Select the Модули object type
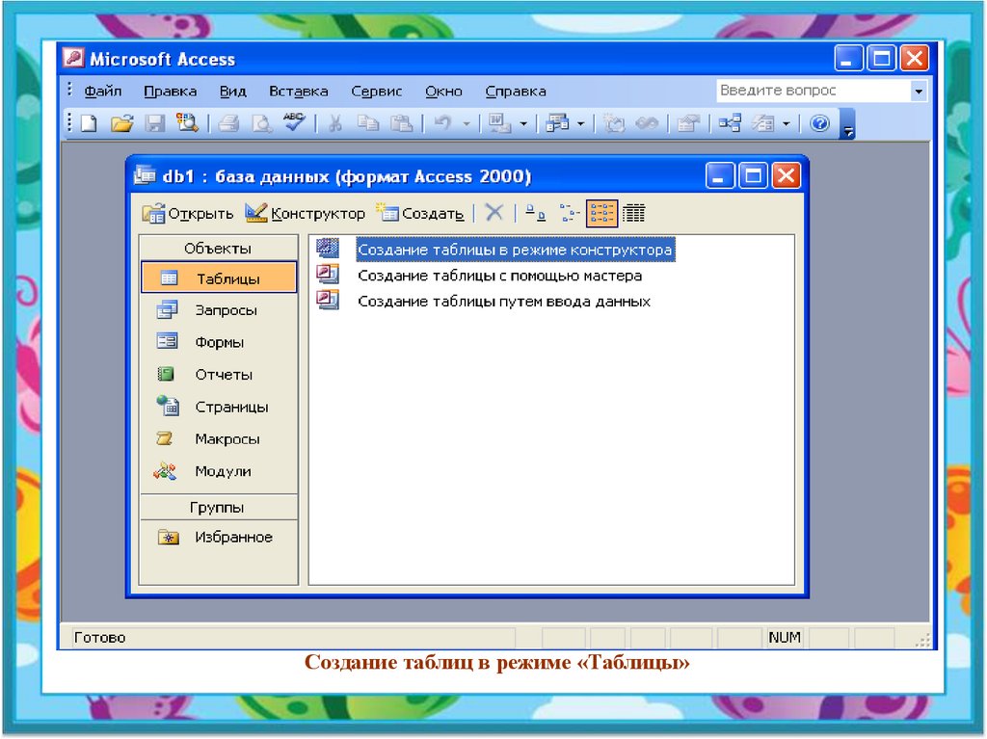Screen dimensions: 987x739 (203, 471)
